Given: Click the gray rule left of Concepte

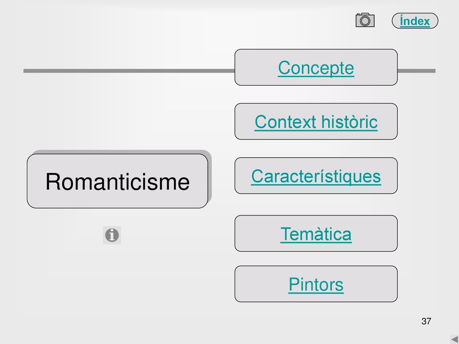Looking at the screenshot, I should pyautogui.click(x=129, y=71).
